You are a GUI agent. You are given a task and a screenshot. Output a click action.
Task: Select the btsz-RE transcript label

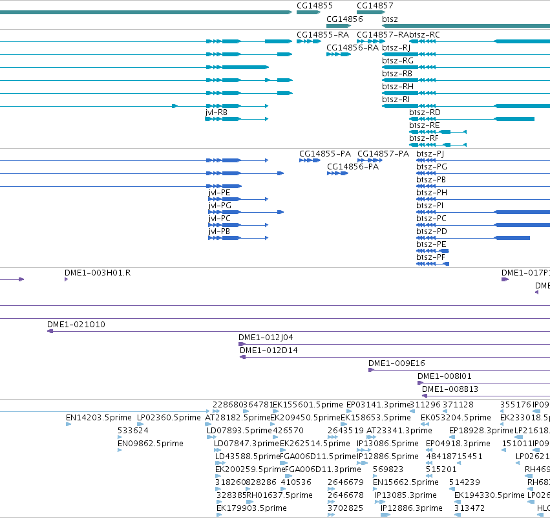(424, 125)
